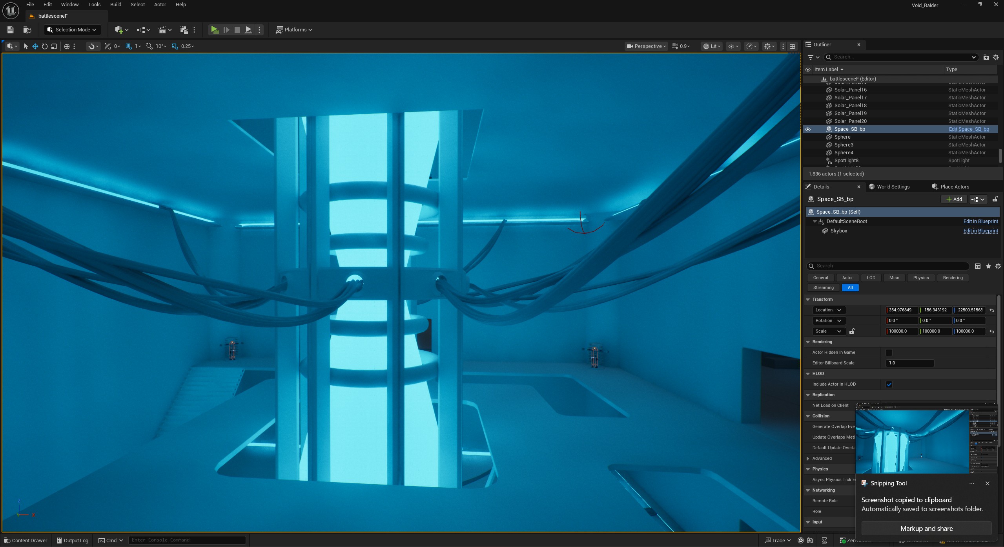Click the Location X value field
The width and height of the screenshot is (1004, 547).
pyautogui.click(x=902, y=310)
